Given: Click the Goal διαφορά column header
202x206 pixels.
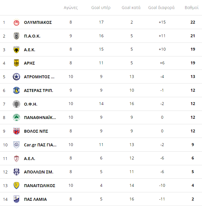Looking at the screenshot, I should (x=161, y=8).
